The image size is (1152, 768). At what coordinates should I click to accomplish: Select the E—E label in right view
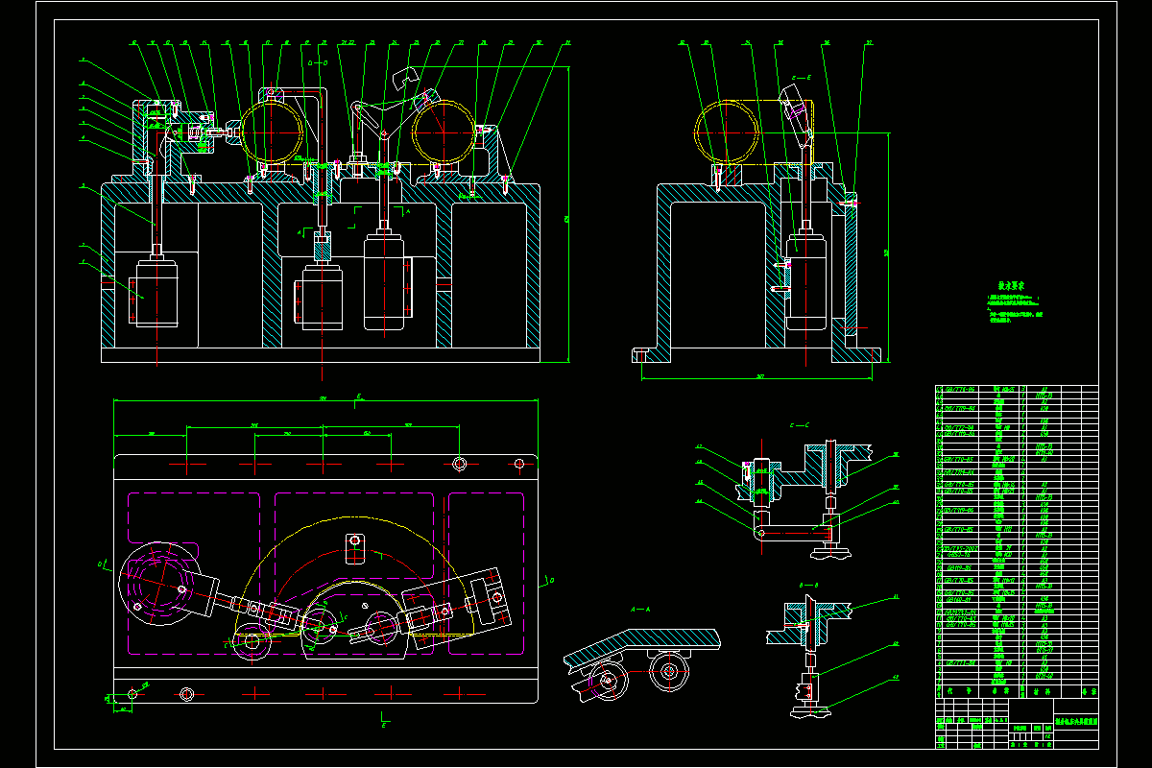click(x=802, y=76)
